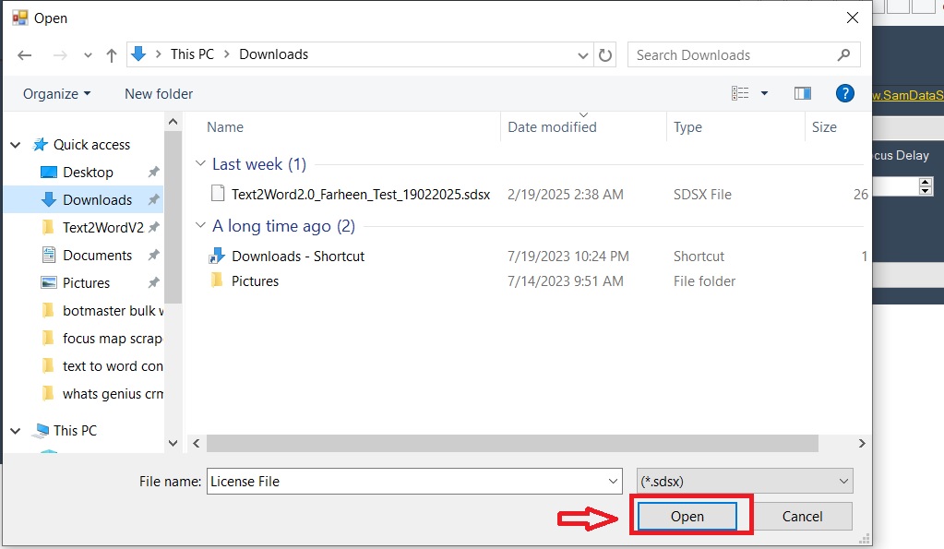Open the Organize menu

pos(56,94)
